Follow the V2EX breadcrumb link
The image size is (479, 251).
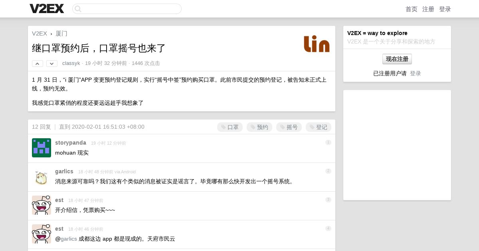click(40, 33)
